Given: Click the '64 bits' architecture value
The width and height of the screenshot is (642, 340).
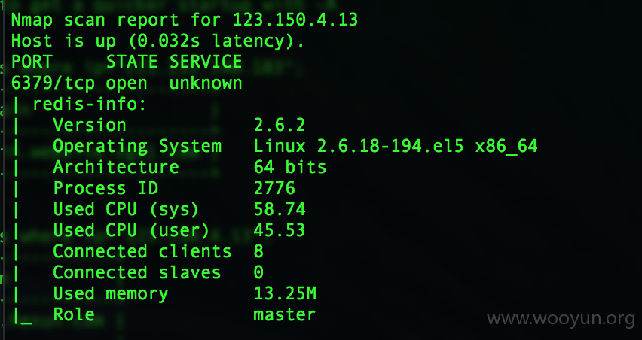Looking at the screenshot, I should click(x=290, y=168).
